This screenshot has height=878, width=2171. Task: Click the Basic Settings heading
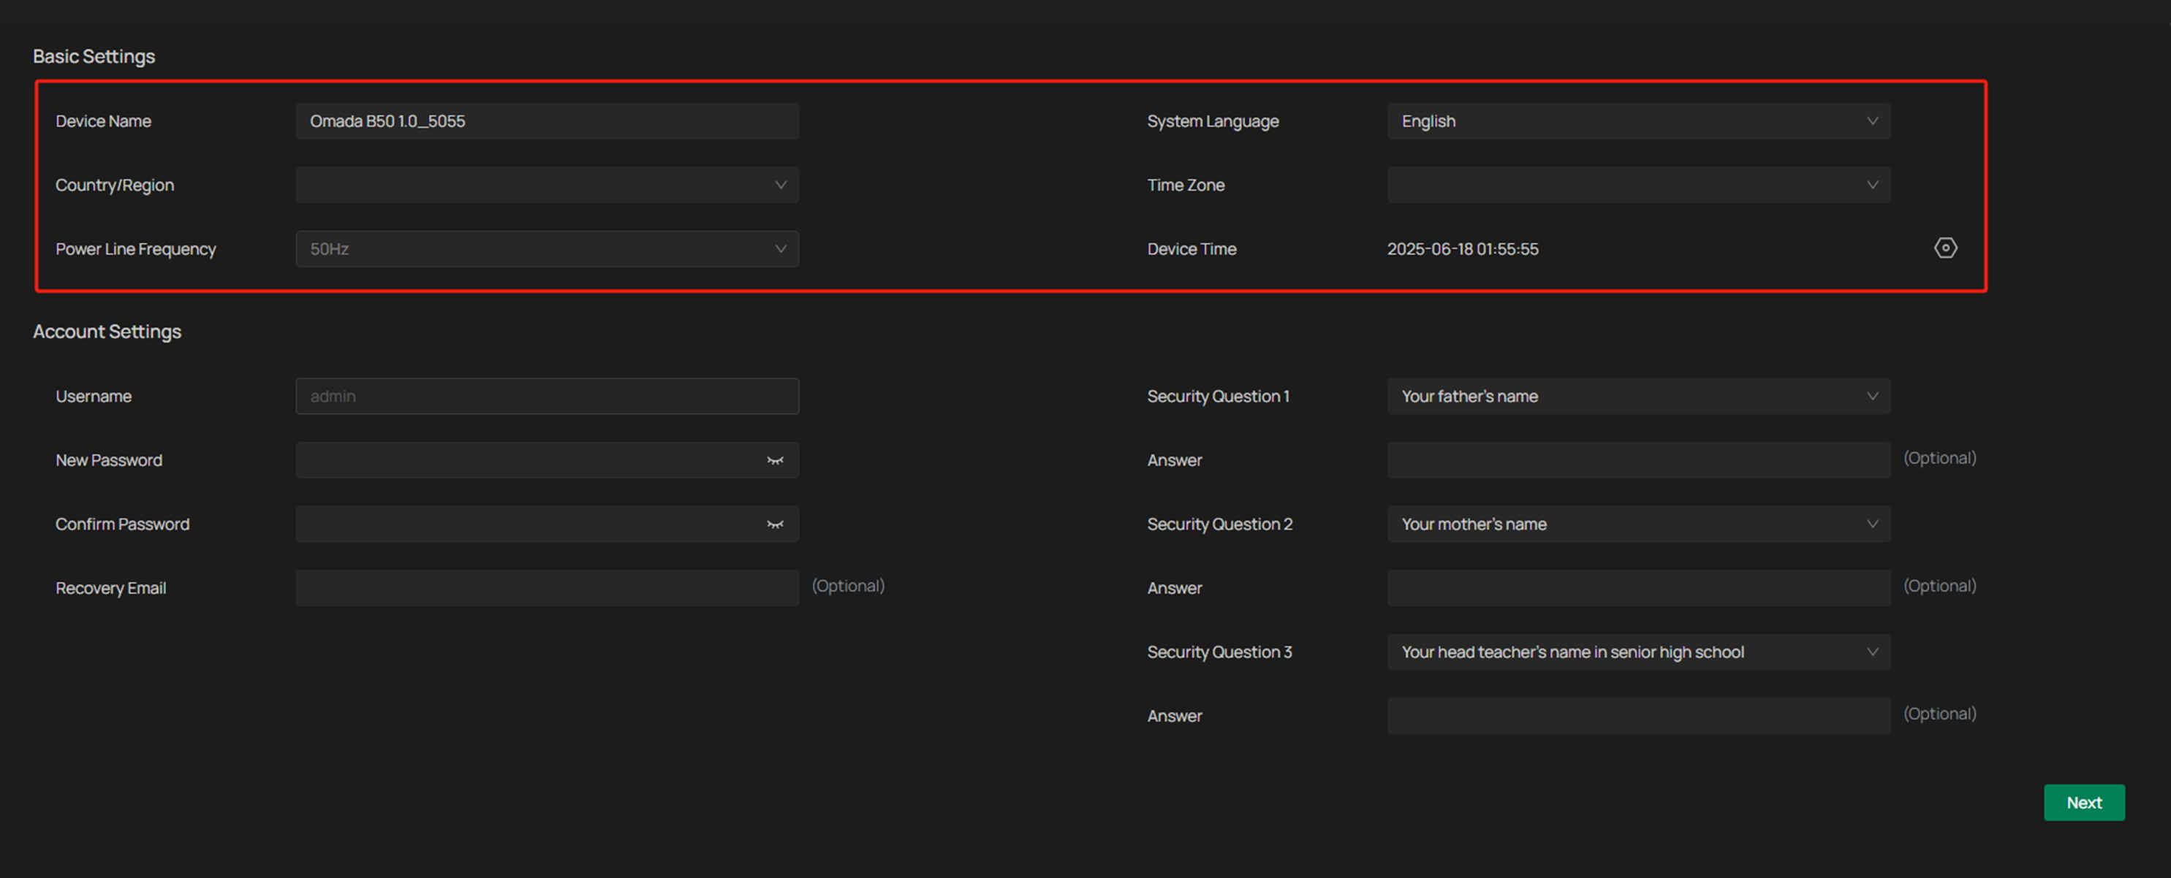[x=94, y=56]
